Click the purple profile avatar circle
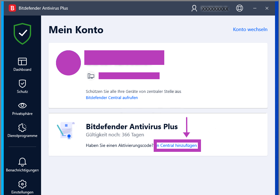The image size is (280, 195). click(x=68, y=63)
